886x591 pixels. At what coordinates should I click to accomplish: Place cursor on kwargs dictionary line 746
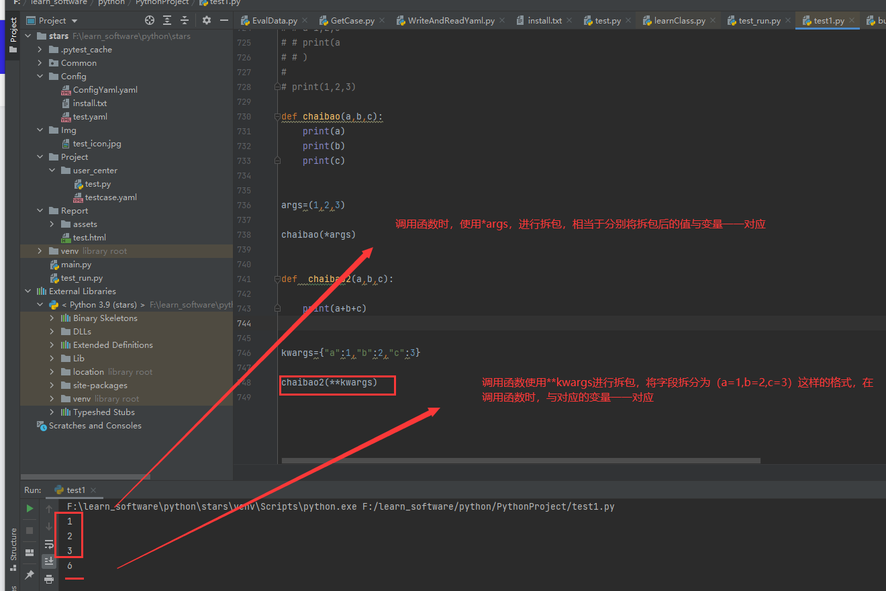tap(350, 353)
